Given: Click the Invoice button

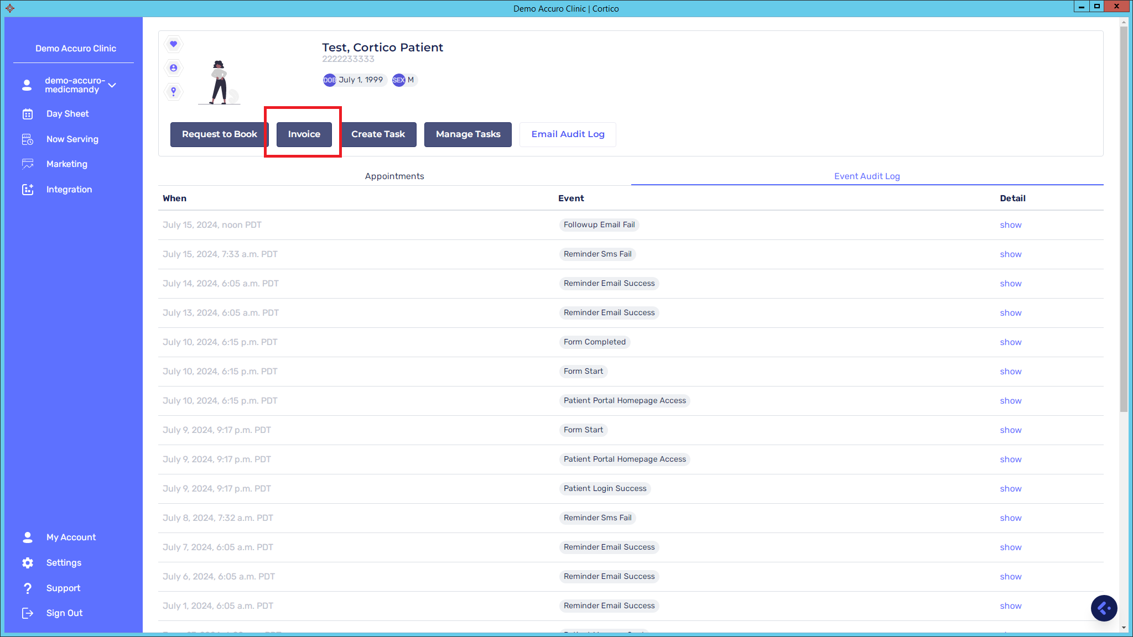Looking at the screenshot, I should pyautogui.click(x=304, y=134).
